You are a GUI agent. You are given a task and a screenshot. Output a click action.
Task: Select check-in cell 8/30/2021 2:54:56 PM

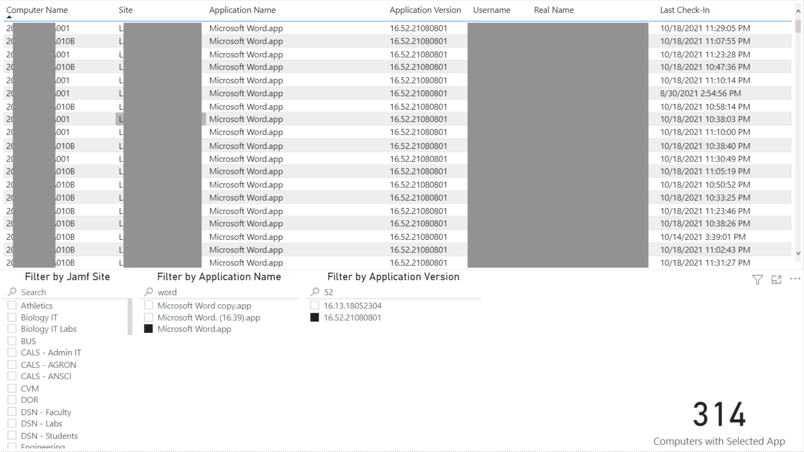700,93
